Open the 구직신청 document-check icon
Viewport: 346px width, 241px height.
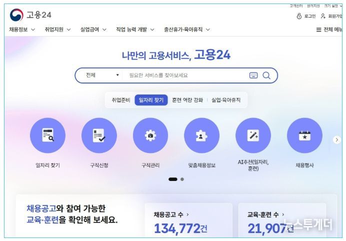click(x=99, y=135)
